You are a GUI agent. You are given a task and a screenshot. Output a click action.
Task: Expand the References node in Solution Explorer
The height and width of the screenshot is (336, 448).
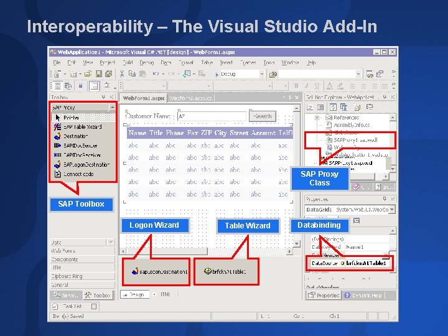click(x=317, y=118)
